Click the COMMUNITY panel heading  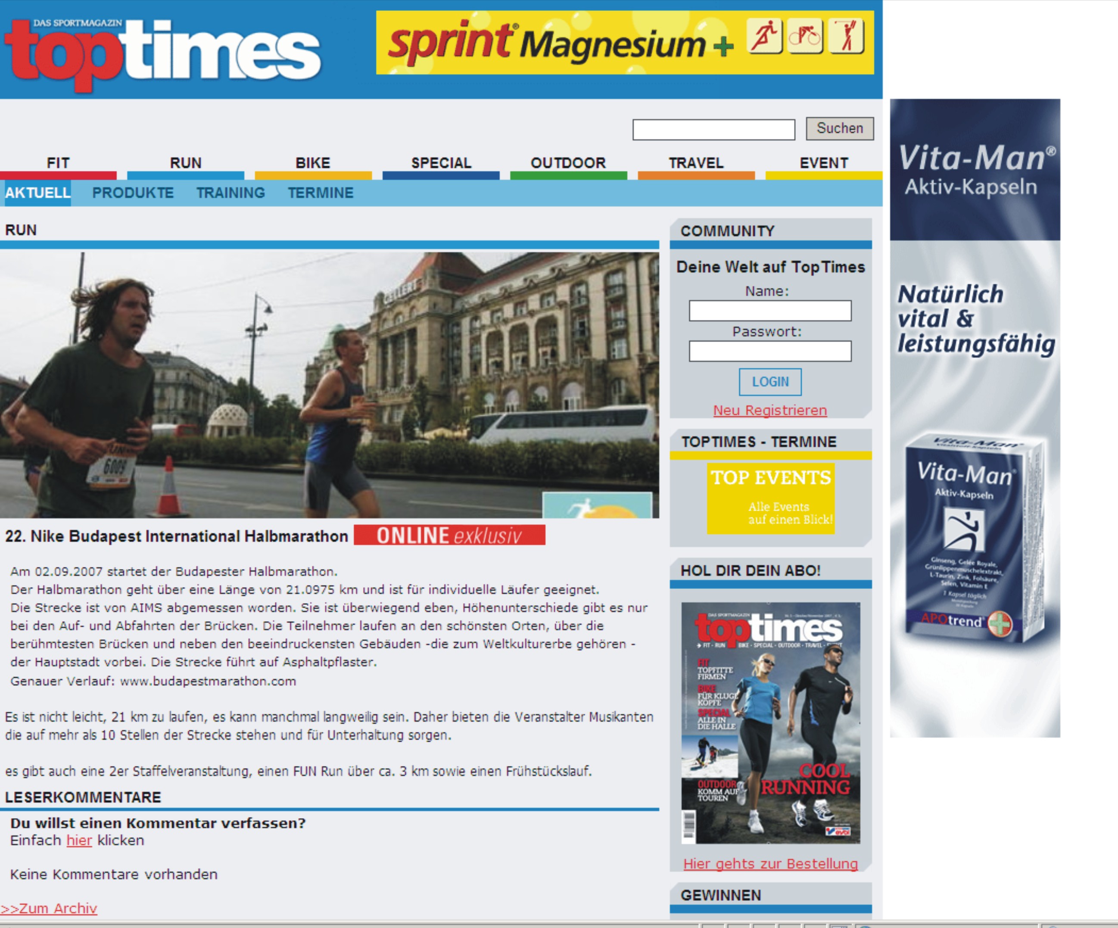(x=728, y=231)
